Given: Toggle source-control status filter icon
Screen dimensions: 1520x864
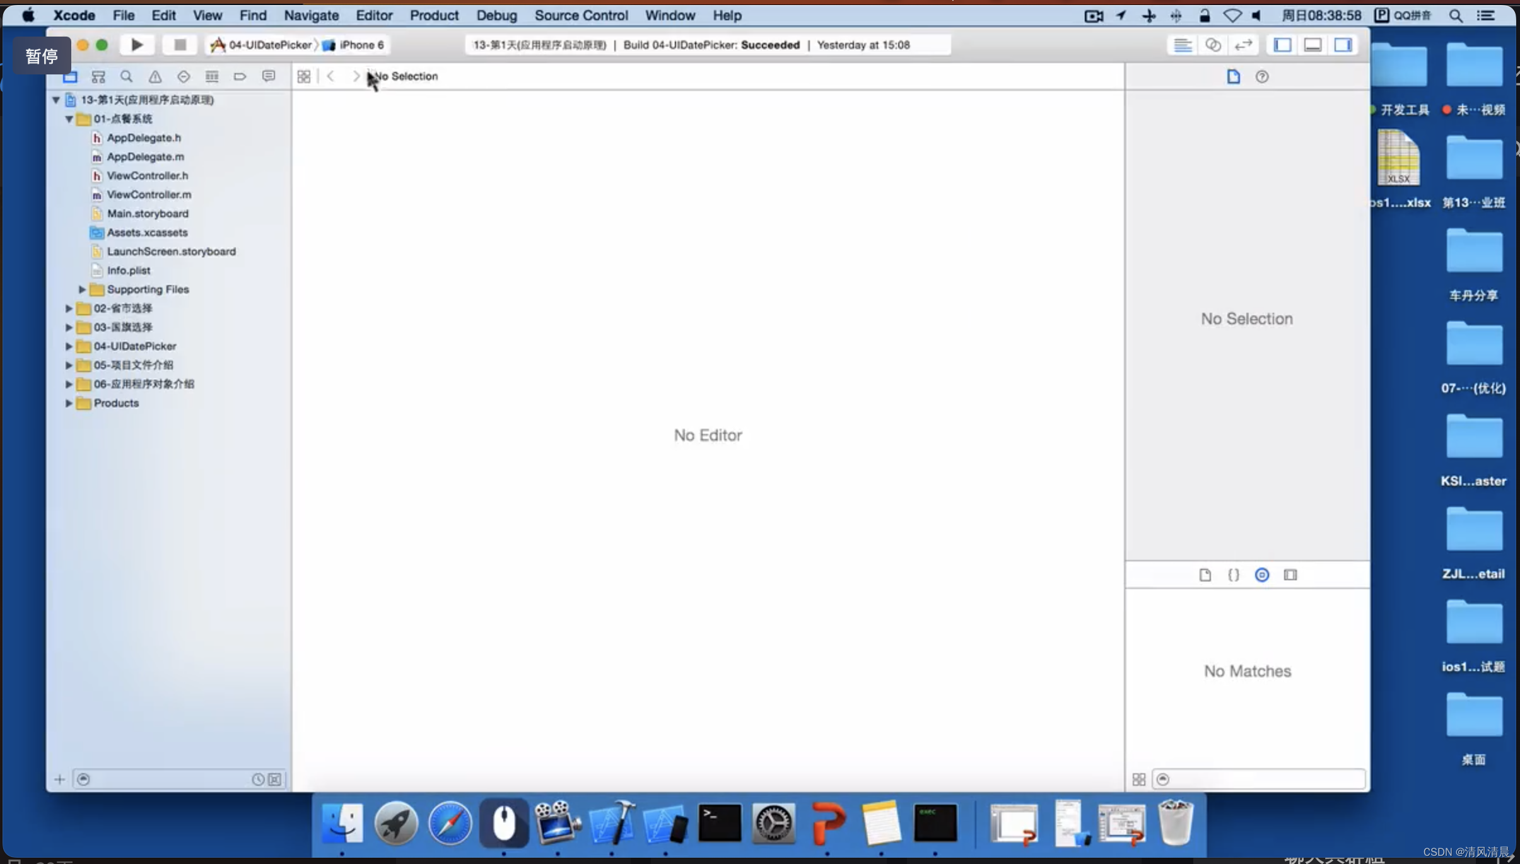Looking at the screenshot, I should click(275, 779).
